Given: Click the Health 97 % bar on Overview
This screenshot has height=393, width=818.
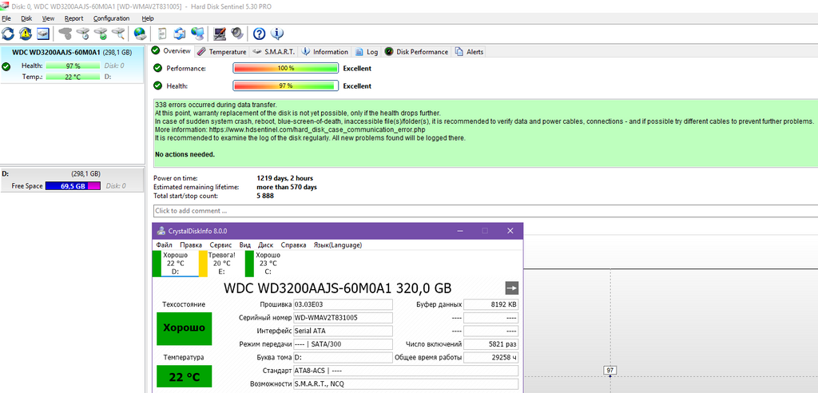Looking at the screenshot, I should 285,85.
